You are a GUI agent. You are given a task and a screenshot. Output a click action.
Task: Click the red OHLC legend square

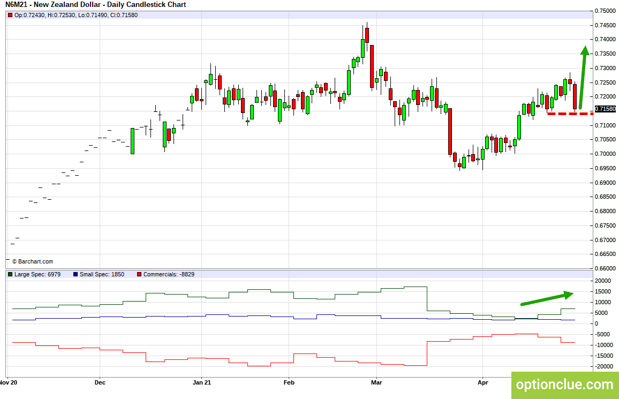point(10,16)
